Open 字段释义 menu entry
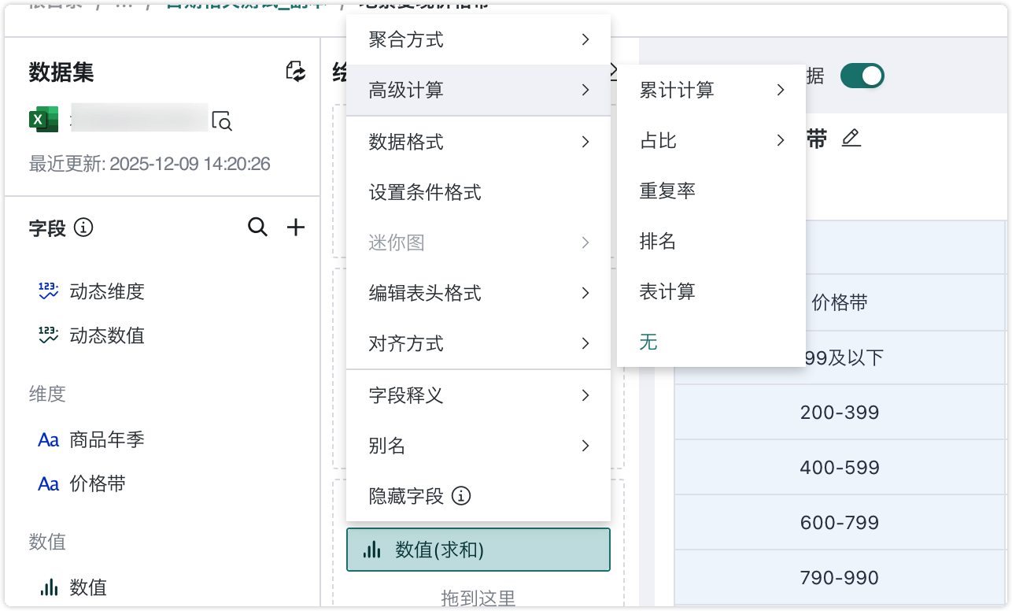 [478, 395]
